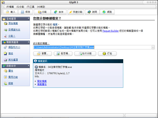Viewport: 158px width, 118px height.
Task: Click the 合併 (Unite) toolbar button
Action: click(59, 12)
